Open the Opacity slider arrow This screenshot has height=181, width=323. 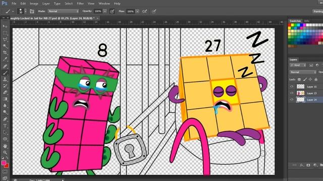pyautogui.click(x=105, y=11)
